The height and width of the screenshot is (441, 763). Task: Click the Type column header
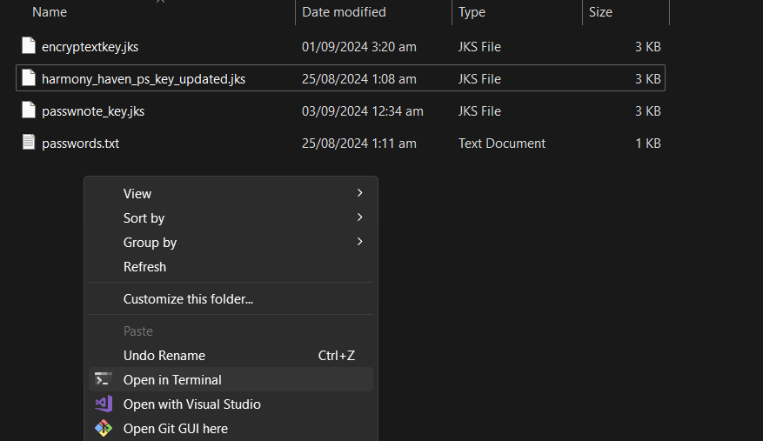(472, 12)
